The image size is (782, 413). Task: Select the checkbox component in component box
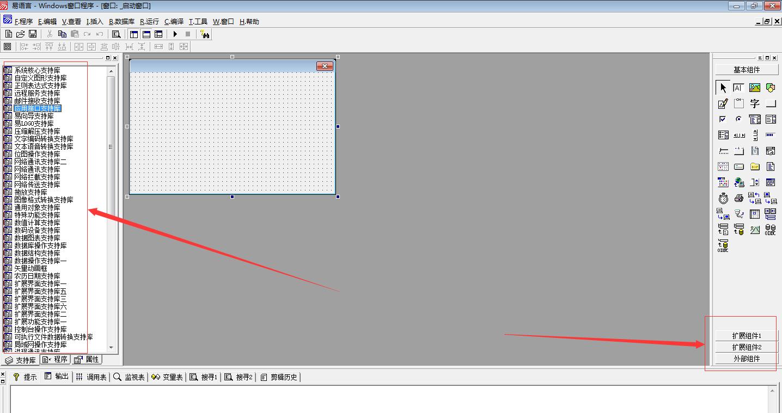point(723,119)
